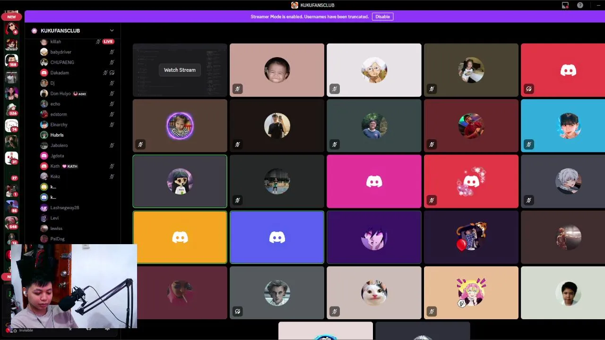Screen dimensions: 605x340
Task: Open the server icon with badge 74
Action: tap(11, 126)
